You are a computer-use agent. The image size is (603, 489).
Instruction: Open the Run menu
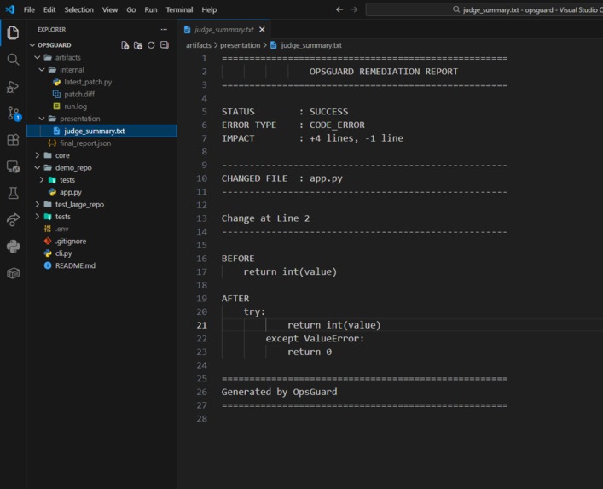(151, 9)
